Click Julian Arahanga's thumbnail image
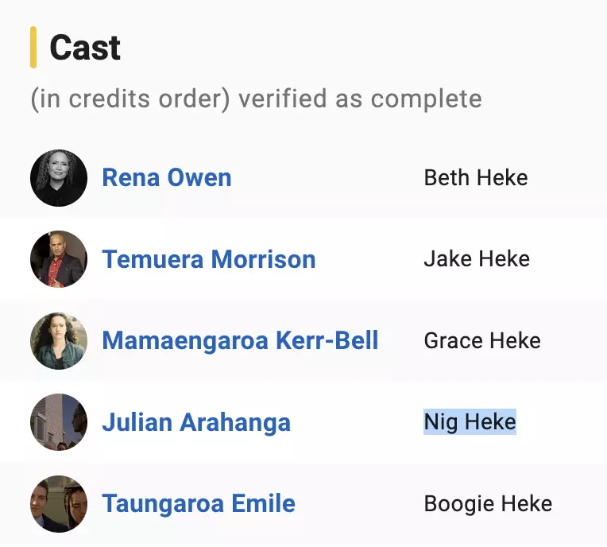The height and width of the screenshot is (547, 607). point(58,422)
